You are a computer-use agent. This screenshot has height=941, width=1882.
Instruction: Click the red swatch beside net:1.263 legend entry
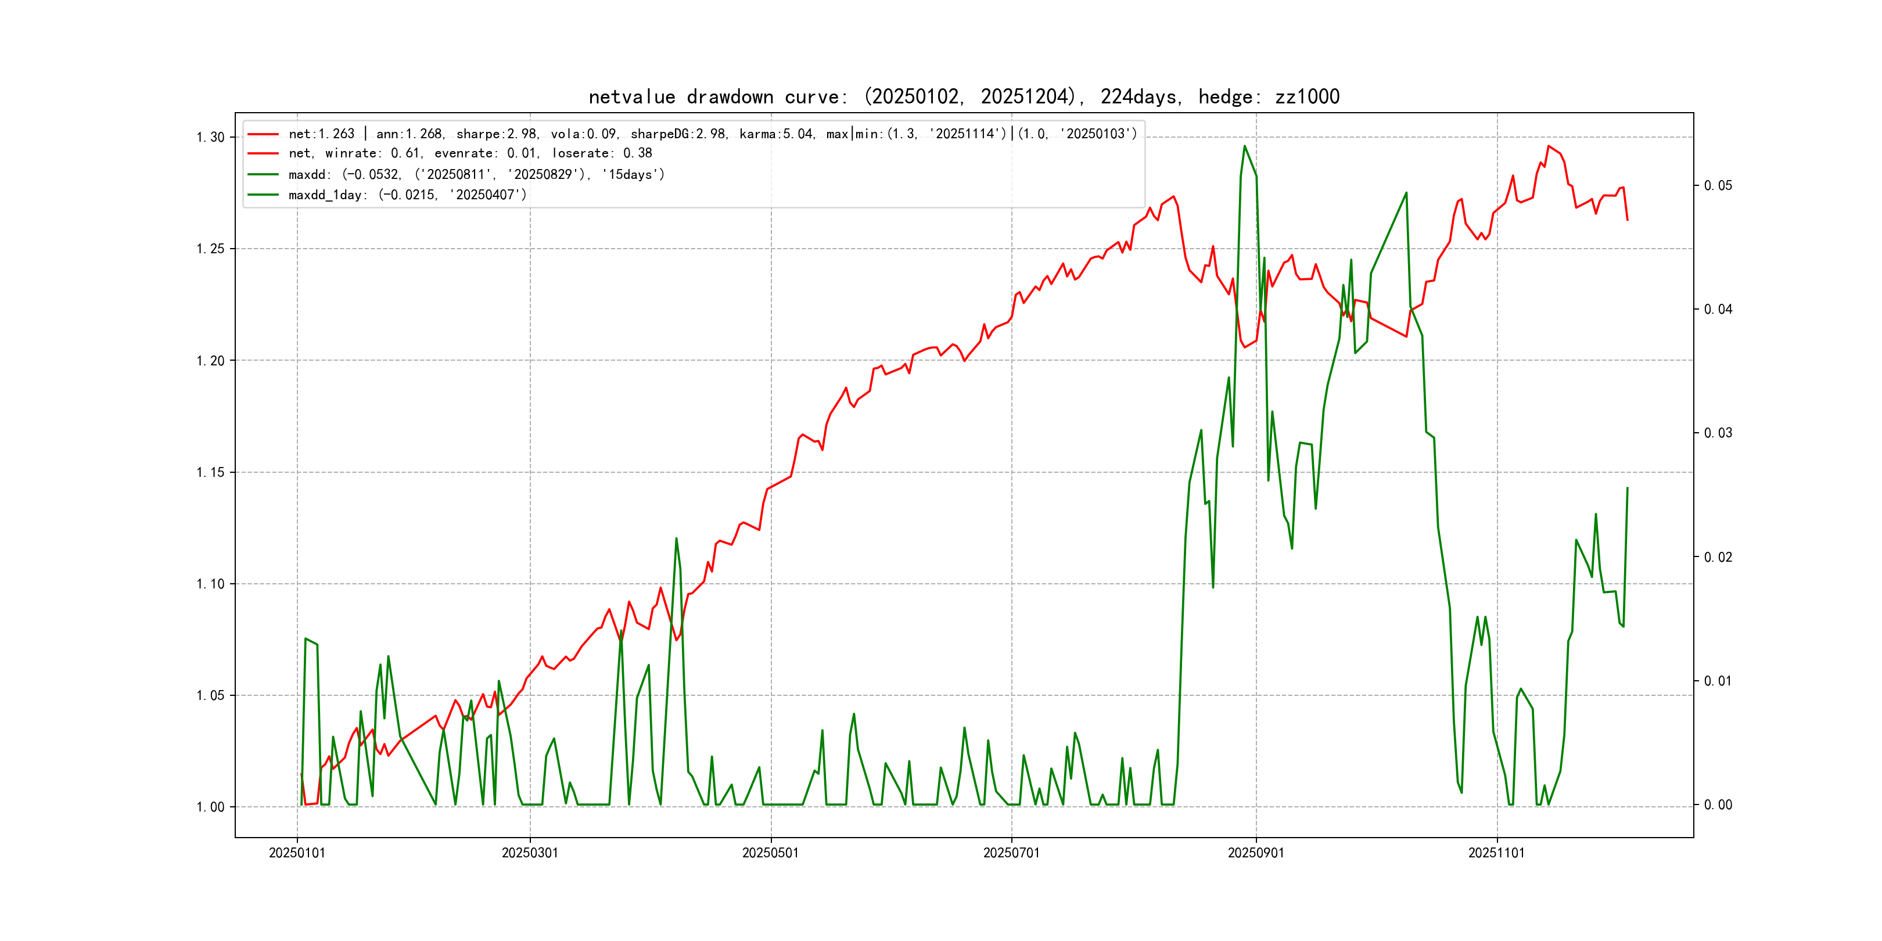[x=263, y=134]
